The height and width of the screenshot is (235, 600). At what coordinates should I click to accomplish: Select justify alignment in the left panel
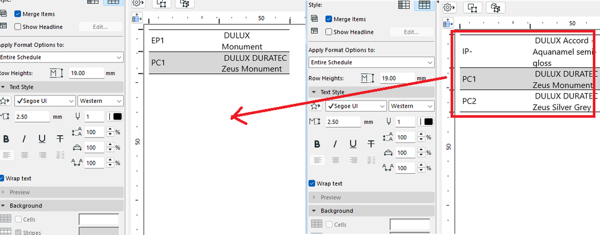(x=60, y=155)
